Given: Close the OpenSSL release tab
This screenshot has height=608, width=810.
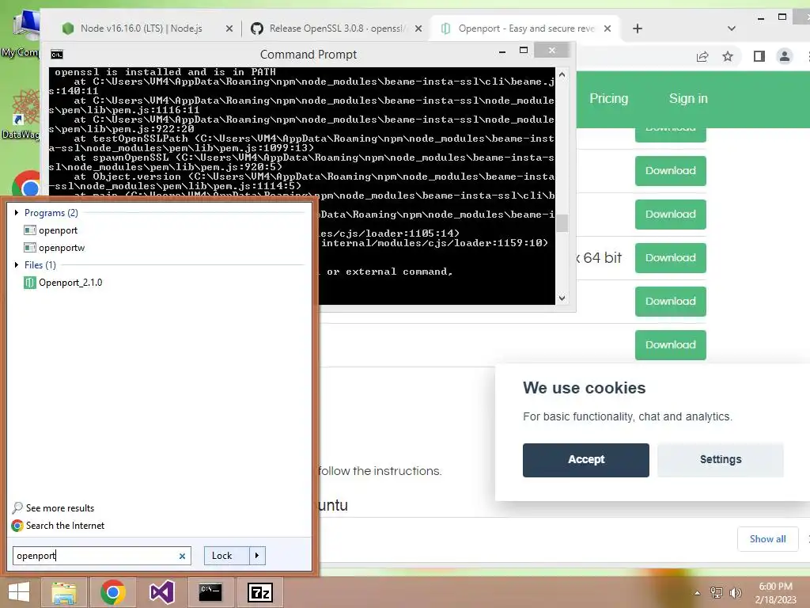Looking at the screenshot, I should 418,29.
